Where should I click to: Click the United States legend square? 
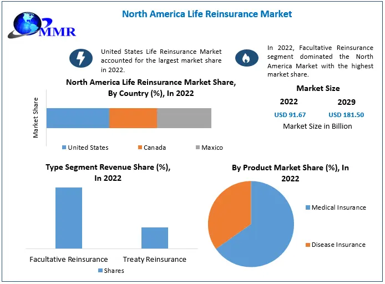tap(64, 148)
